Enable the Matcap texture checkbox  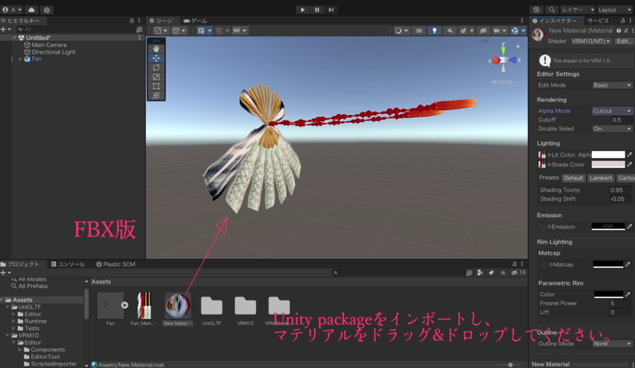(x=543, y=264)
